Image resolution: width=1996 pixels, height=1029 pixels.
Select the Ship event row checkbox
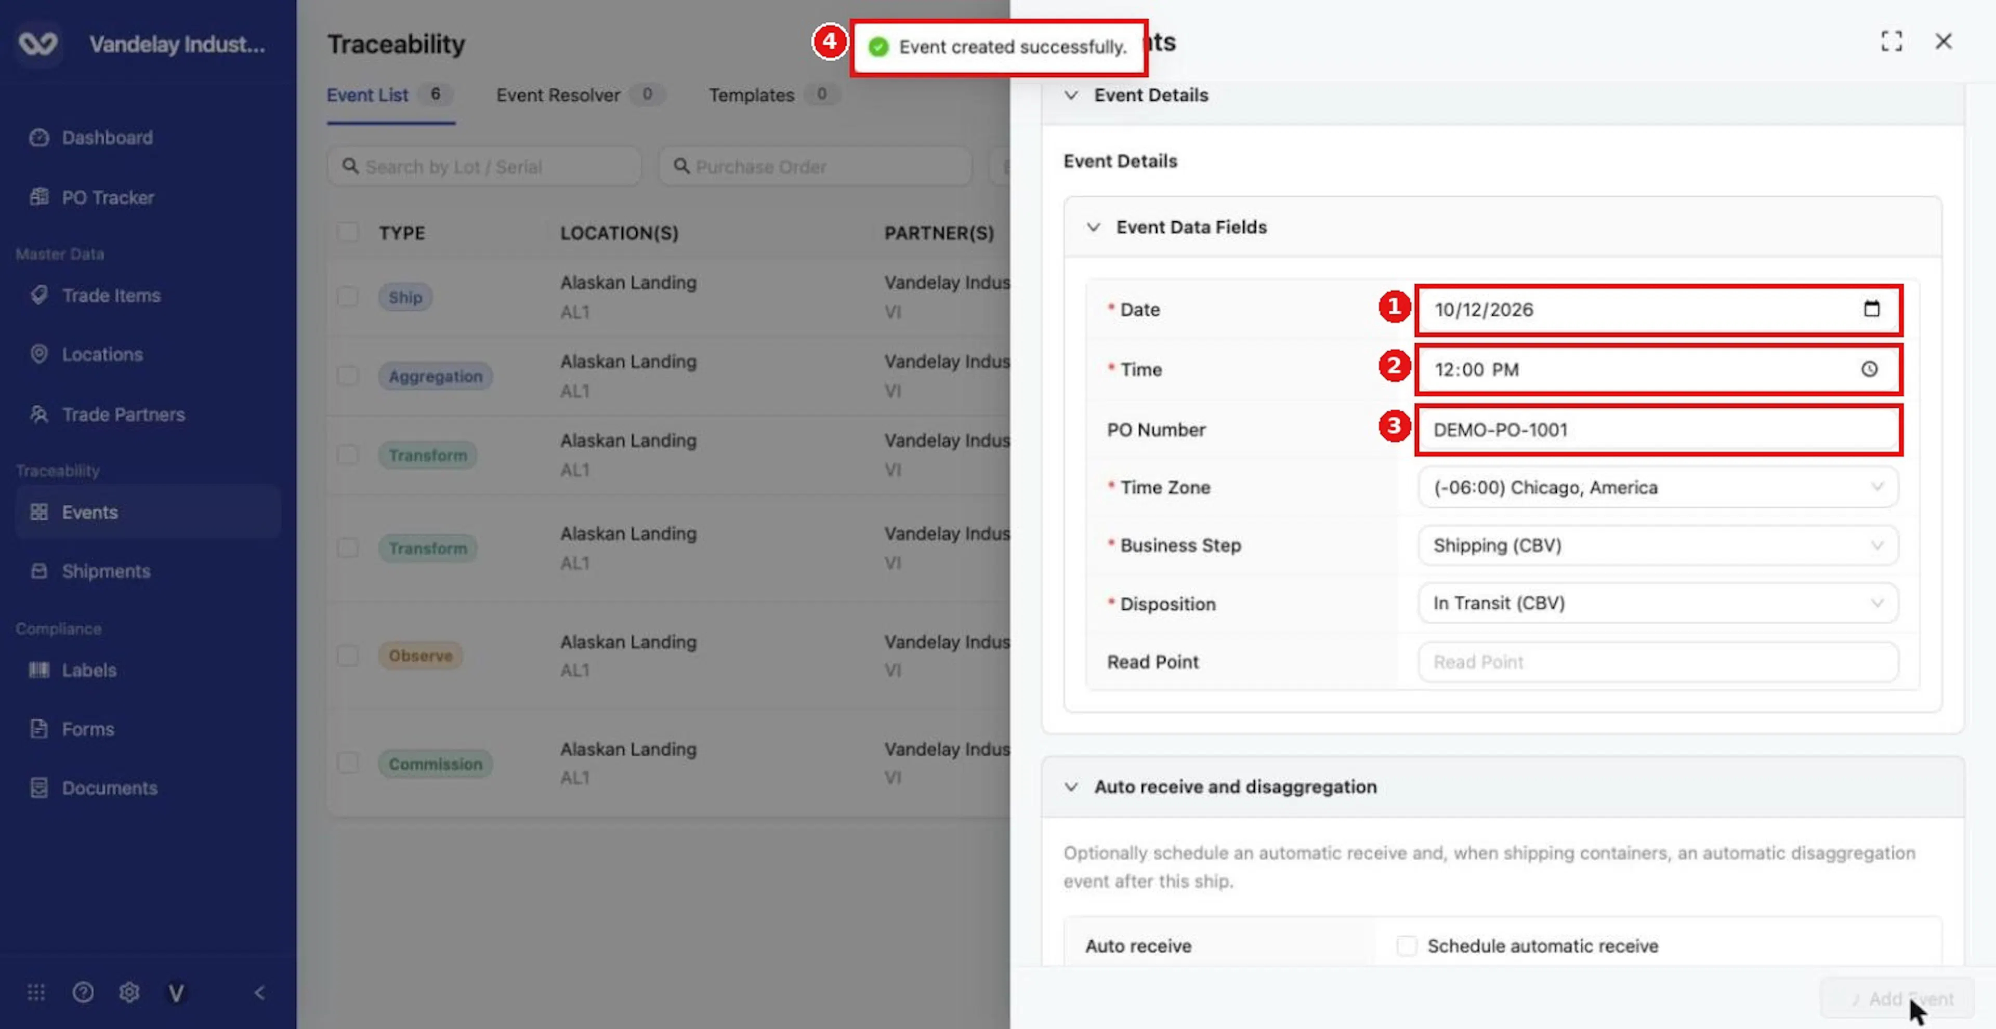(x=348, y=297)
